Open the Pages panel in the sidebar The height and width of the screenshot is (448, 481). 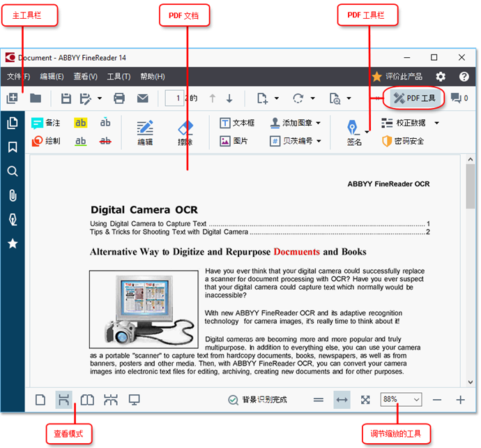(13, 123)
